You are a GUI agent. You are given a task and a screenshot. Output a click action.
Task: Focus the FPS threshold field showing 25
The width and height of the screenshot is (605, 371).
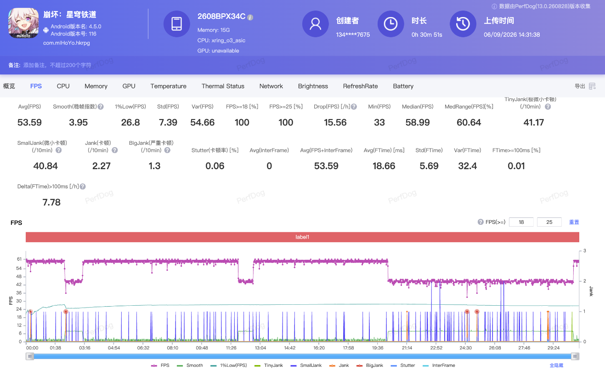549,222
